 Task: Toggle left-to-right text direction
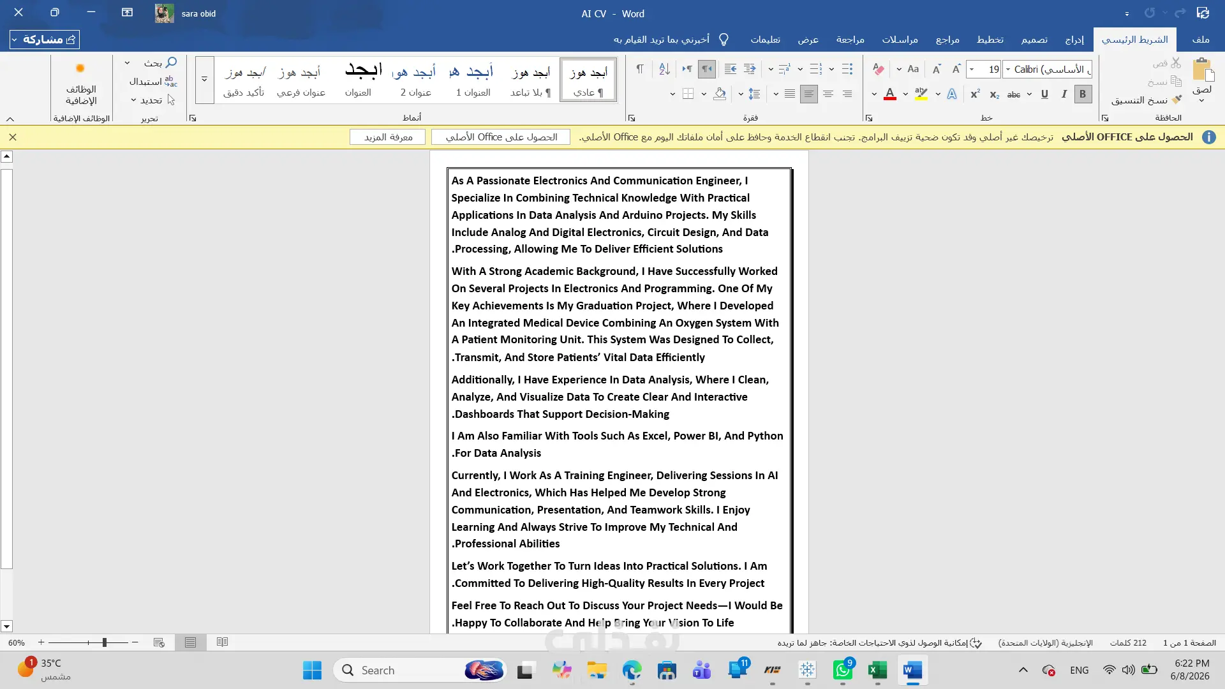pos(687,69)
